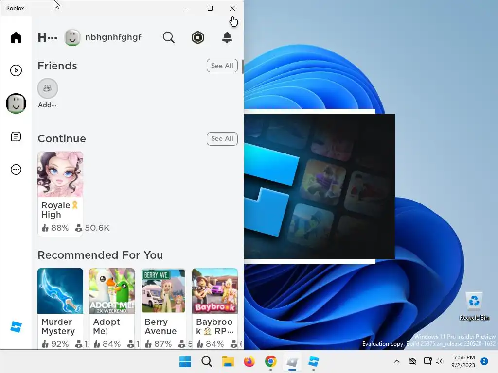Click the Continue section heading
Screen dimensions: 498x373
62,138
